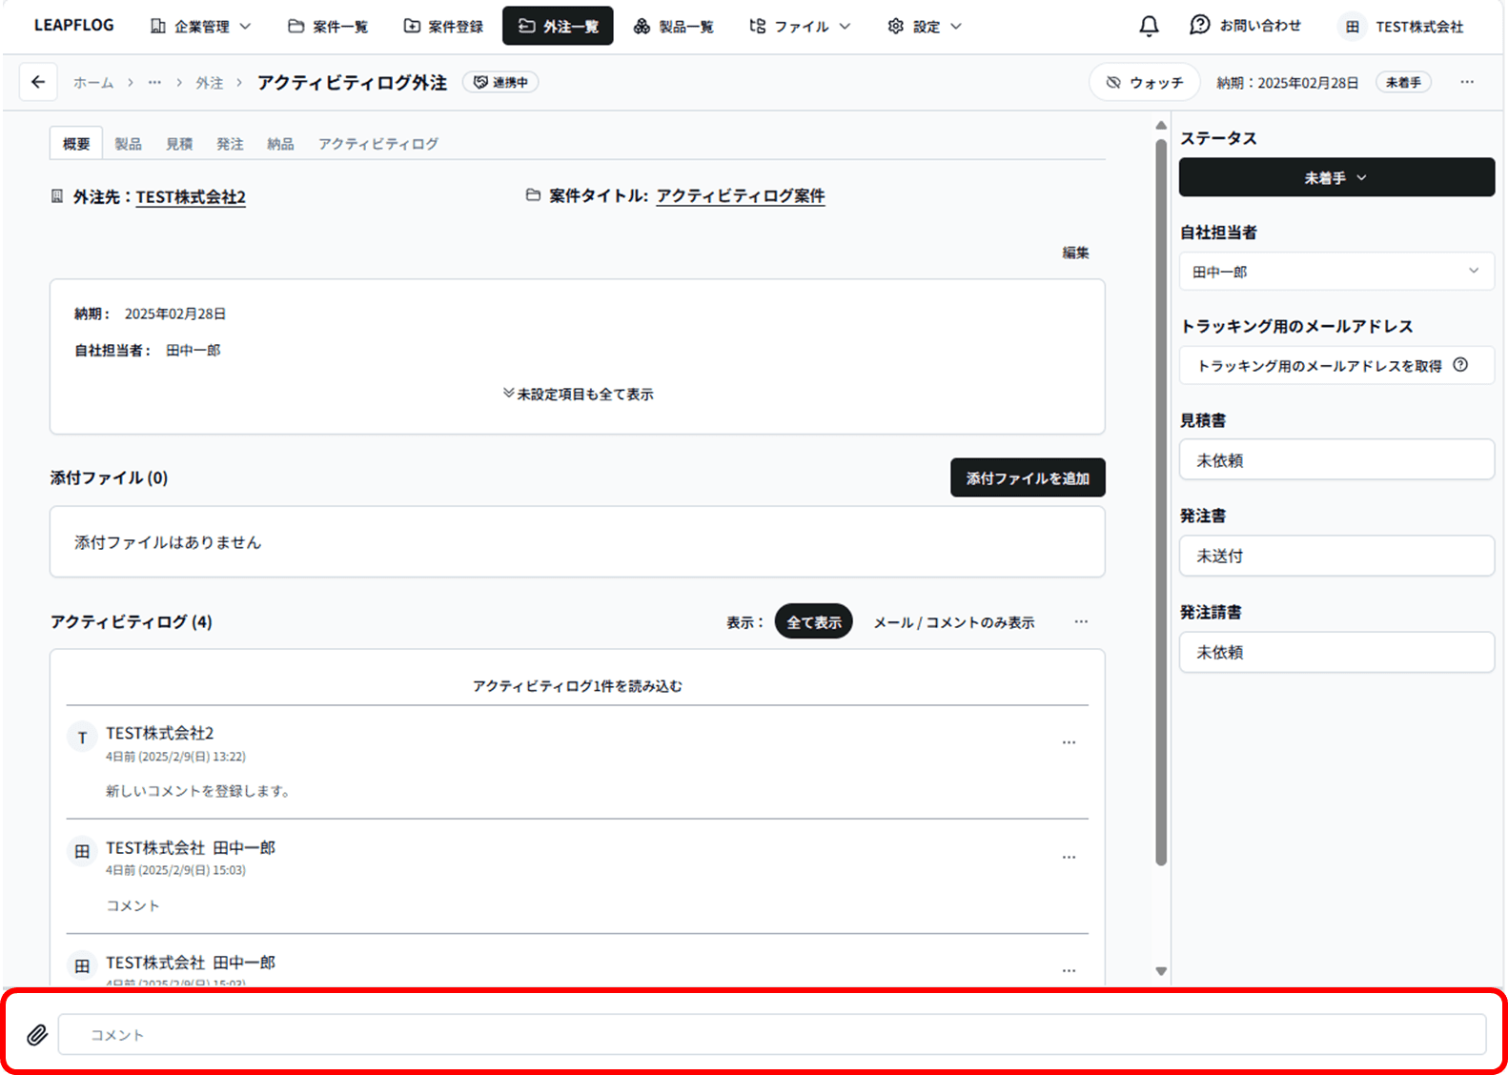
Task: Switch to メール / コメントのみ表示 filter
Action: coord(953,622)
